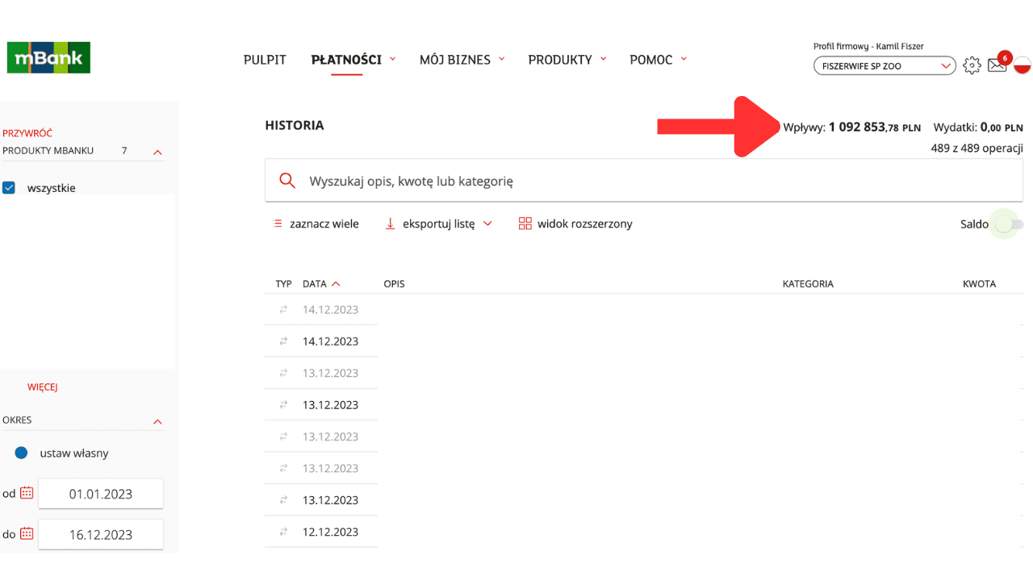Click the mBank logo
Screen dimensions: 1033x581
[x=48, y=58]
